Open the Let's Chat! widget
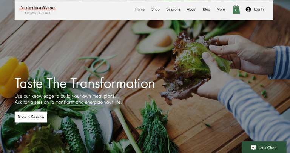This screenshot has height=153, width=290. [x=264, y=147]
